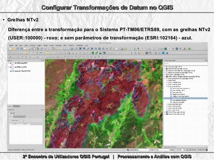Open the Processing menu
The height and width of the screenshot is (160, 214).
coord(79,45)
